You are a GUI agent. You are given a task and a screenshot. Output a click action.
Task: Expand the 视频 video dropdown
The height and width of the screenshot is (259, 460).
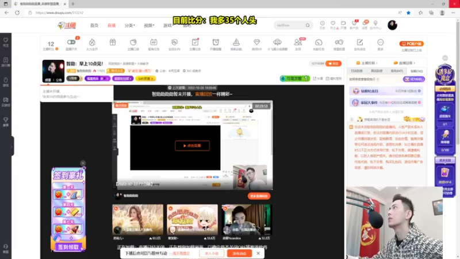pos(149,25)
